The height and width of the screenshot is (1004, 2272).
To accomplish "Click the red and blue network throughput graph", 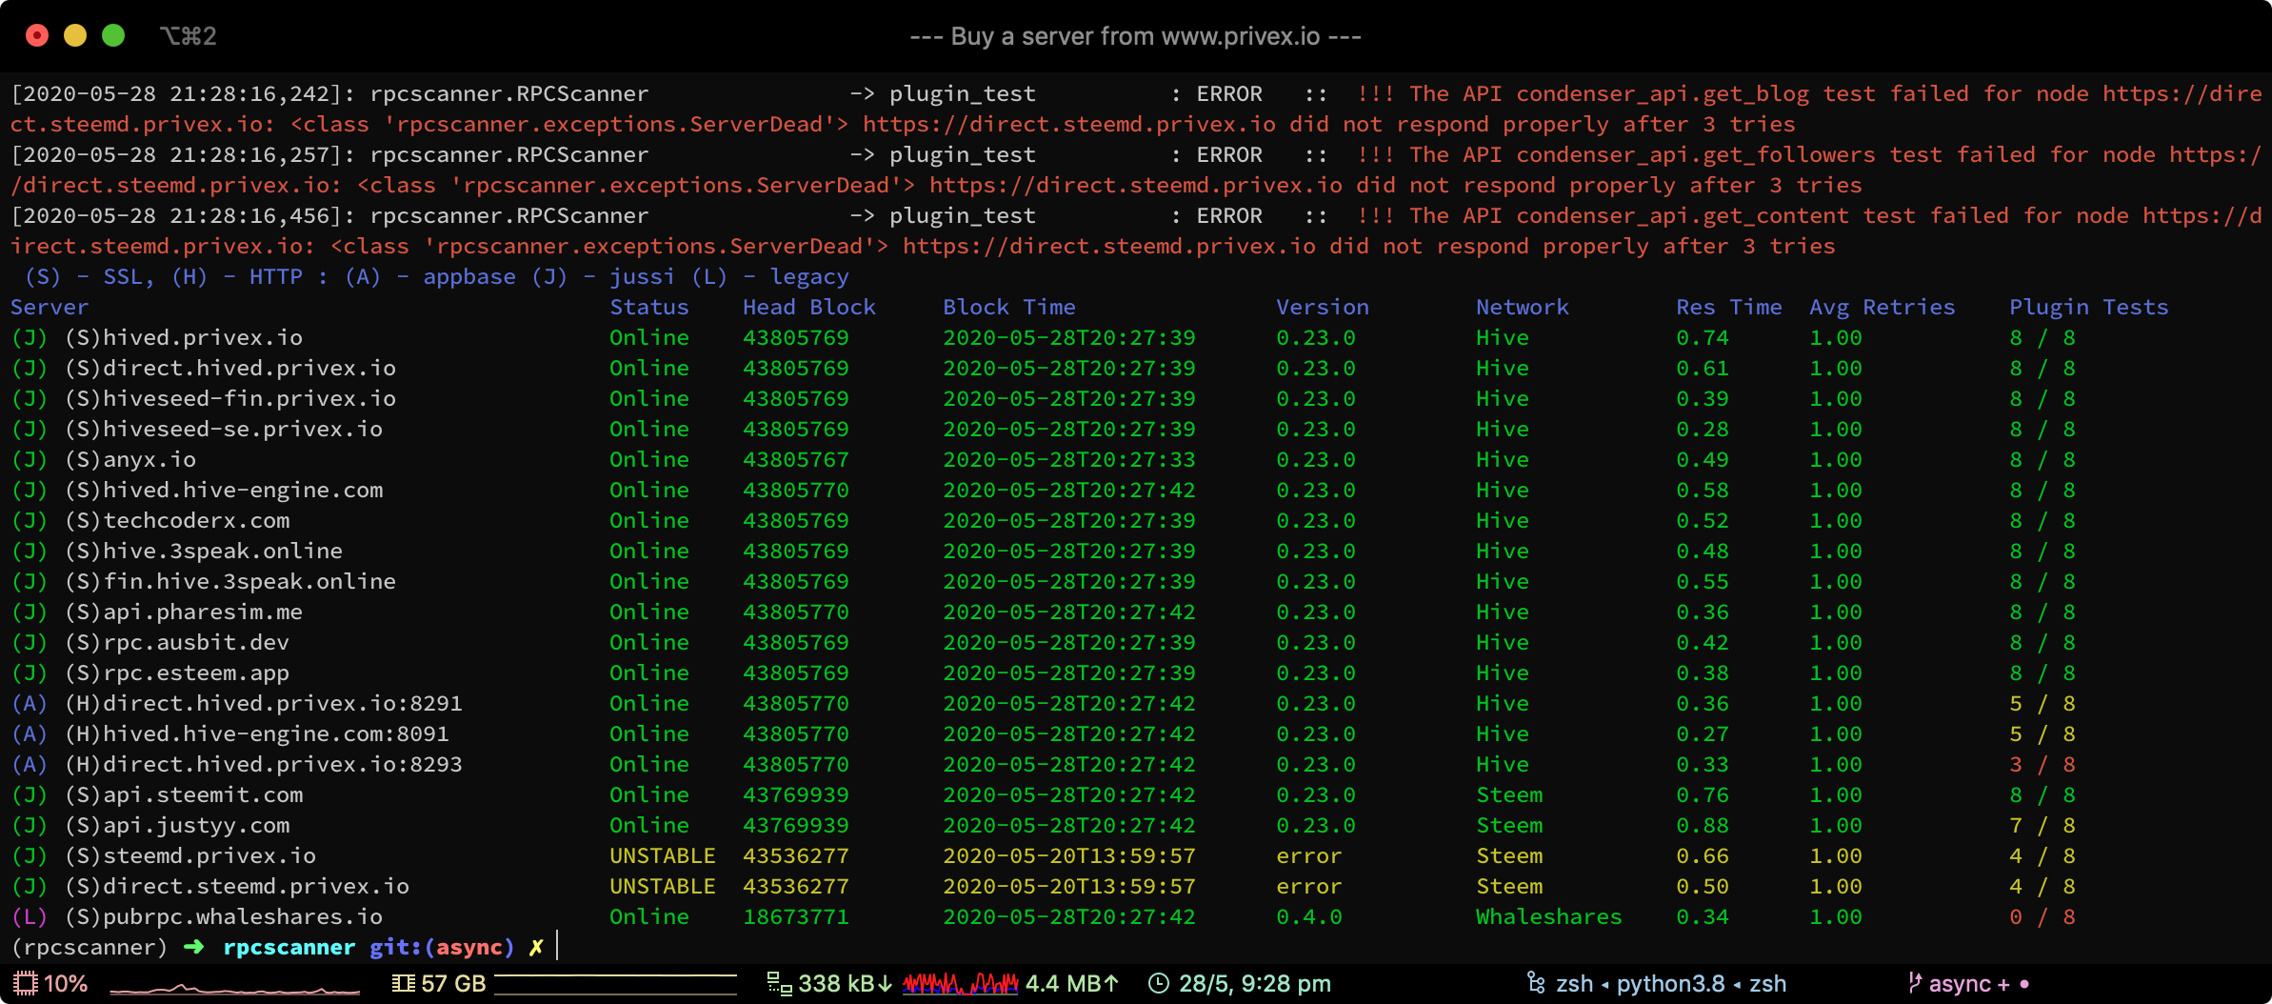I will coord(960,983).
